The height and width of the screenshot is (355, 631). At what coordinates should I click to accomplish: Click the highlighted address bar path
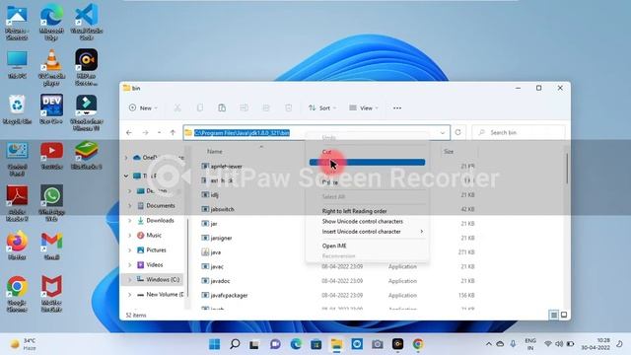(x=242, y=133)
